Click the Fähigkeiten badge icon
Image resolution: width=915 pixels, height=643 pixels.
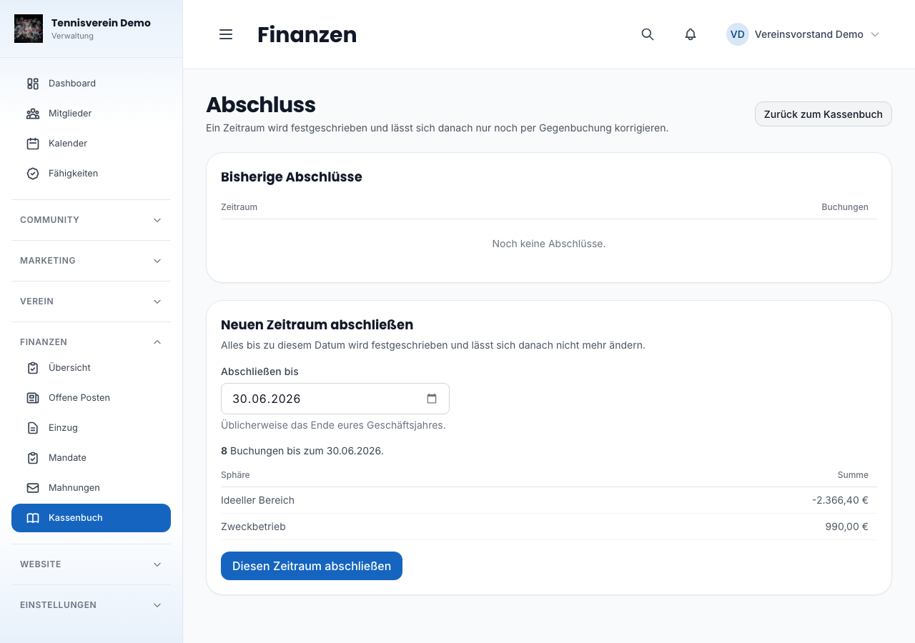pos(33,174)
